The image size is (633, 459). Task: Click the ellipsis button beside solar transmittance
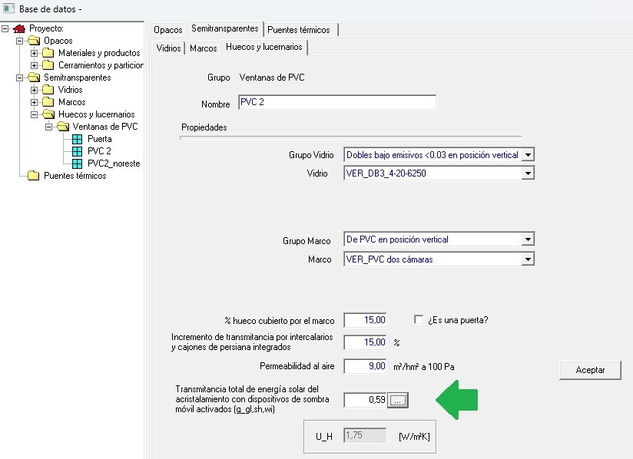point(398,400)
